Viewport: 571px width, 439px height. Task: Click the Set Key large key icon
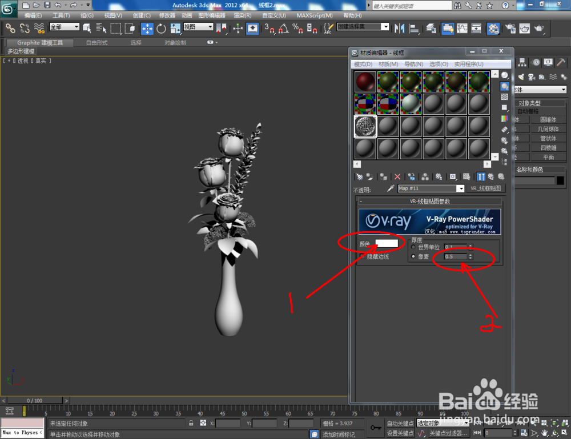tap(376, 428)
